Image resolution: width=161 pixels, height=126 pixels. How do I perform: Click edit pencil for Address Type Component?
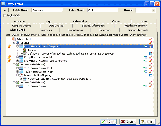coord(151,60)
